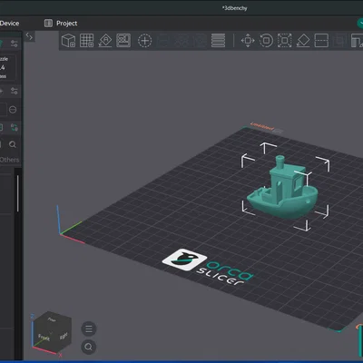Click the Untitled plate name label
Viewport: 363px width, 363px height.
(262, 126)
